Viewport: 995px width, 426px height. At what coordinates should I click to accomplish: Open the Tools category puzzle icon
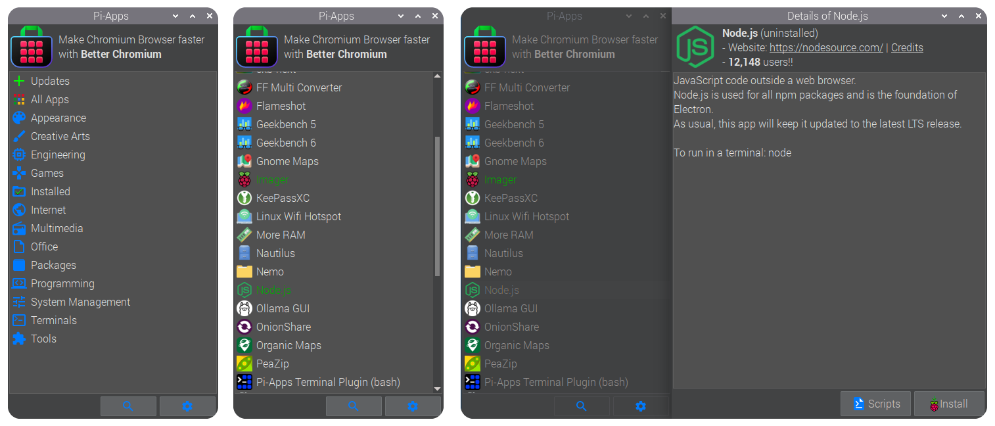click(19, 339)
